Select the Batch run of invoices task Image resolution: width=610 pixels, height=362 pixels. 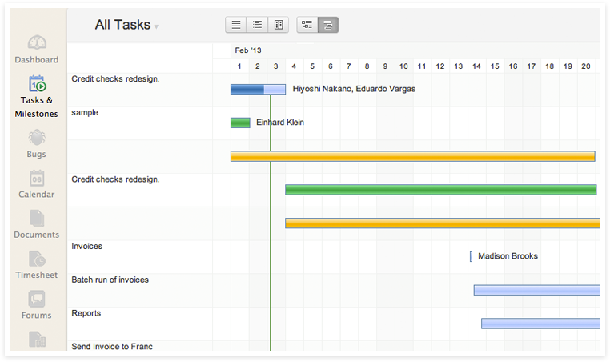click(x=110, y=280)
